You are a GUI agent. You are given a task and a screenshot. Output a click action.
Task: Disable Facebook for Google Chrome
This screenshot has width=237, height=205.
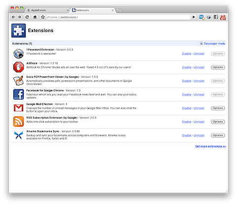coord(187,95)
